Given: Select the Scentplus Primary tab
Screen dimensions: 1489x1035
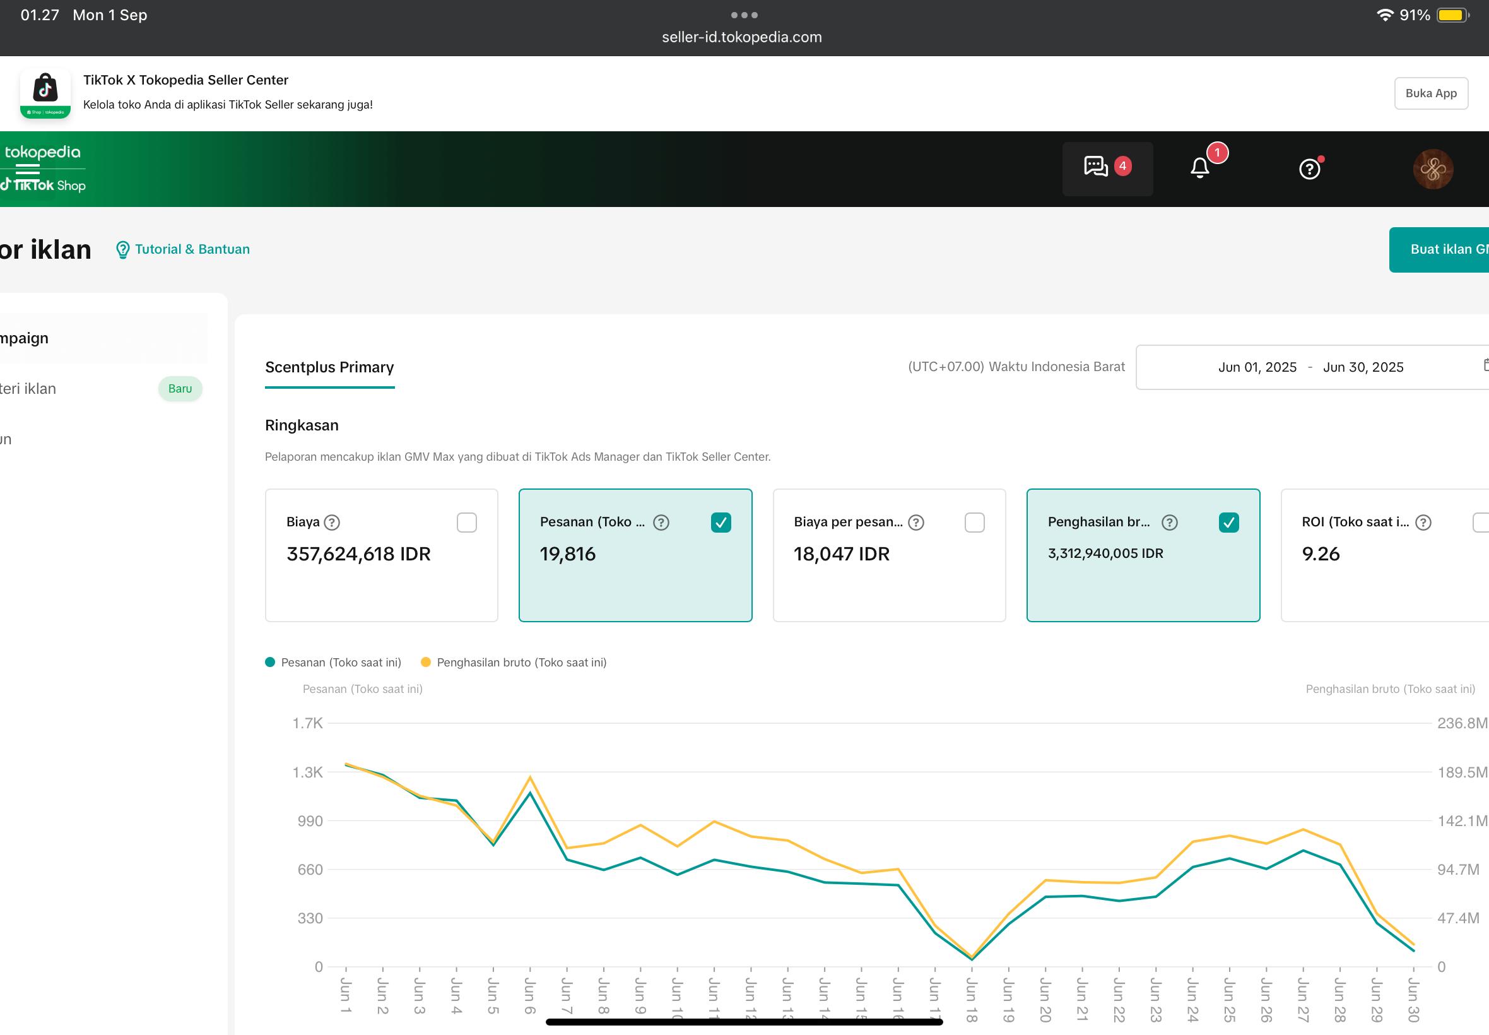Looking at the screenshot, I should (329, 367).
